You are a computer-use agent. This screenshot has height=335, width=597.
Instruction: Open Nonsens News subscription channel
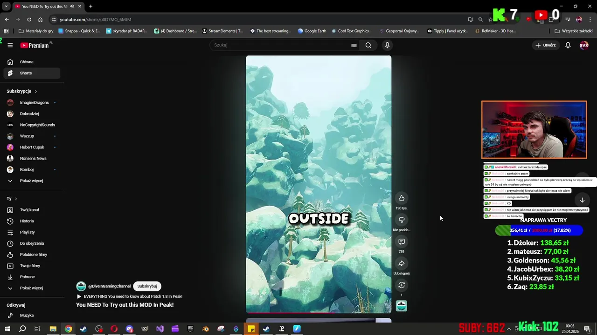pyautogui.click(x=32, y=158)
